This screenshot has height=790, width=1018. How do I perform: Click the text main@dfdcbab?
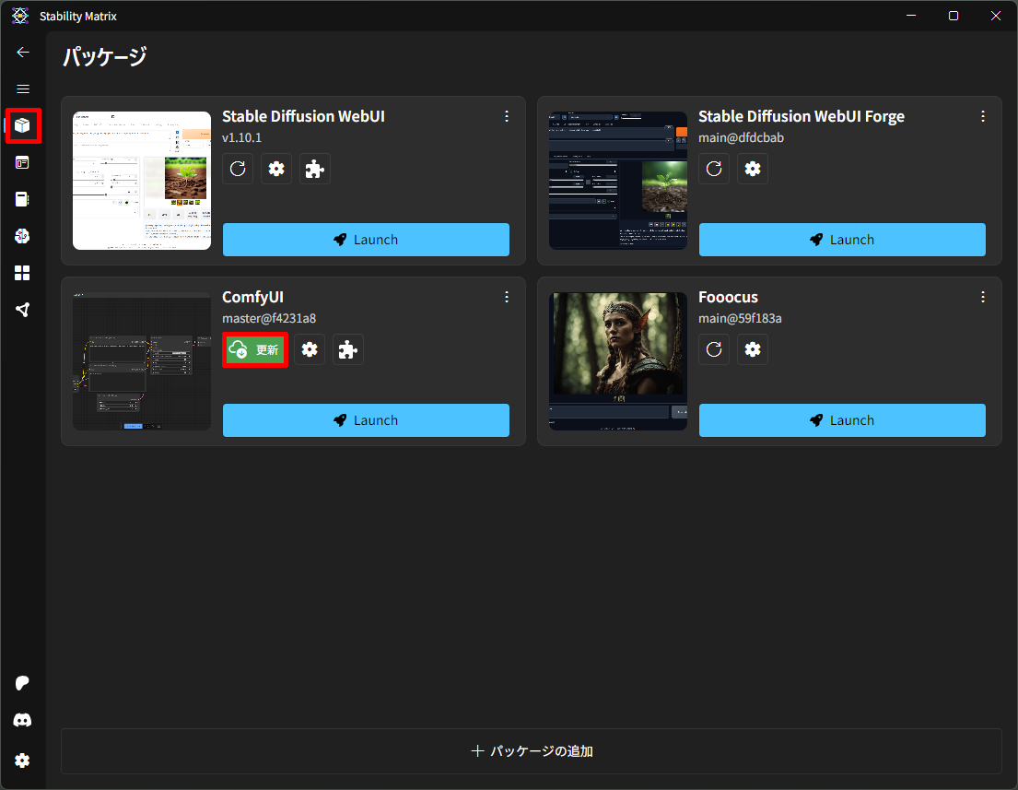pos(741,137)
